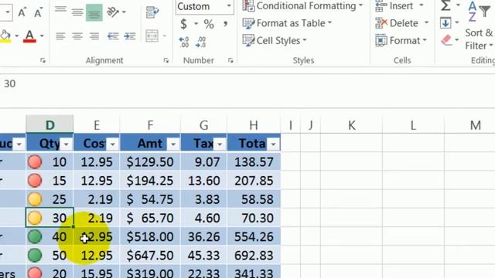Select the Tax cell 4.60
This screenshot has height=278, width=495.
[203, 218]
